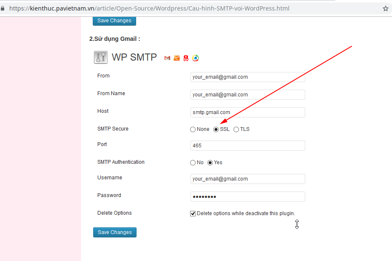This screenshot has width=392, height=261.
Task: Click the WP SMTP settings slider icon
Action: [101, 57]
